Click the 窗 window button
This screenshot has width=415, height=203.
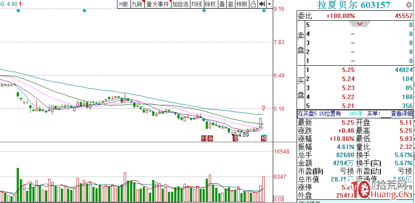(x=231, y=4)
